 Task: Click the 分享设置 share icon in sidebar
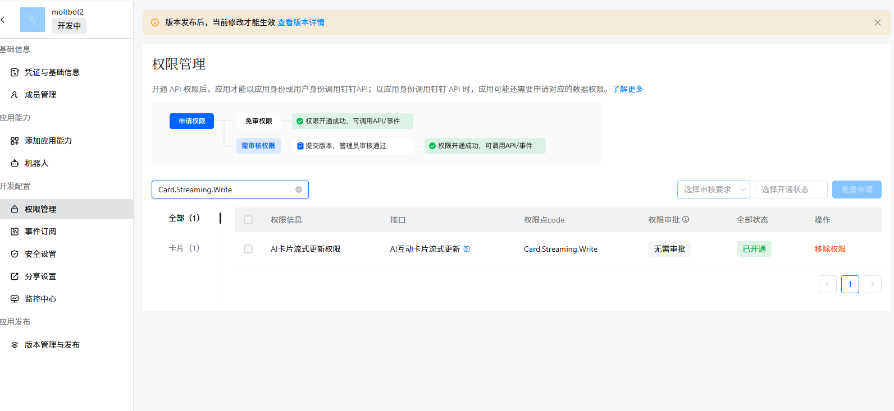point(15,276)
